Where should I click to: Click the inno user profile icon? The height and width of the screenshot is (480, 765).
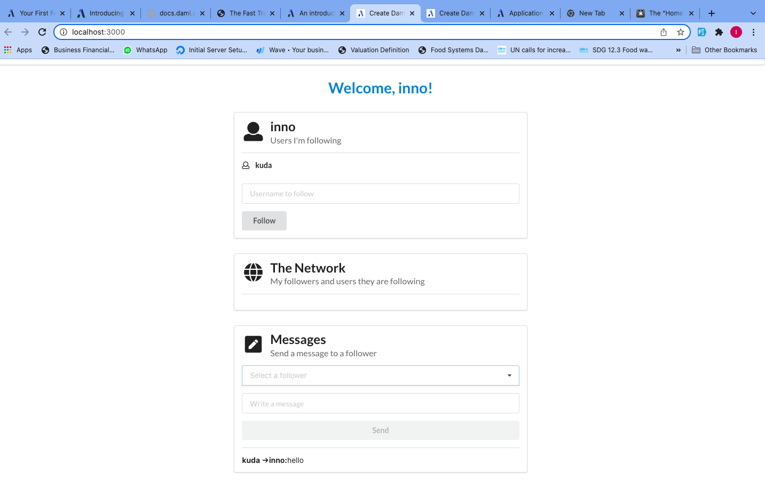click(253, 132)
